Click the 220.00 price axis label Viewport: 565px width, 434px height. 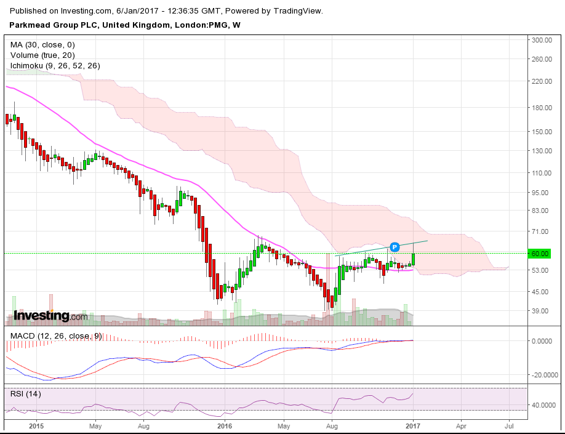542,81
